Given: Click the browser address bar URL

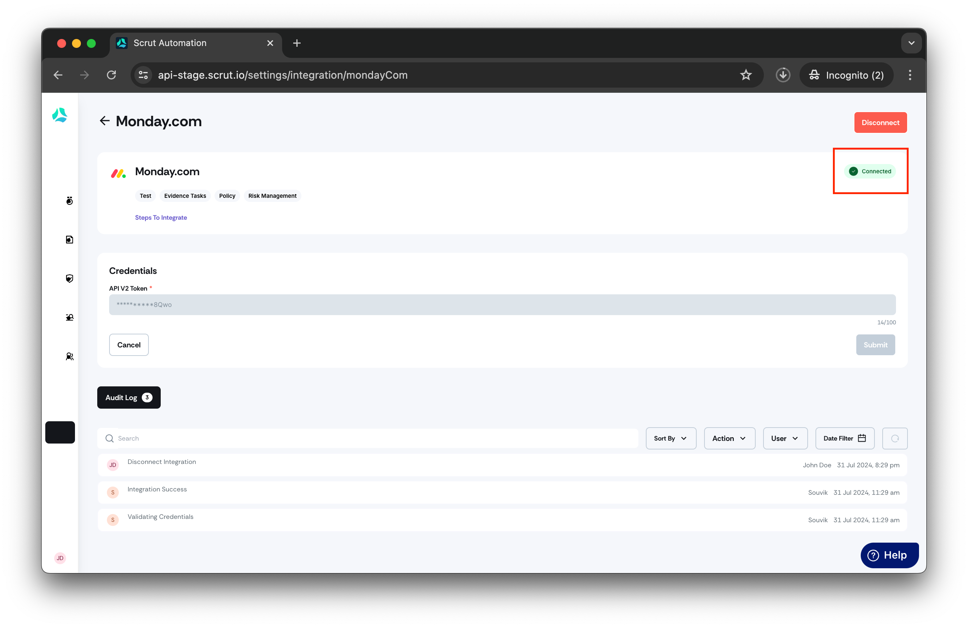Looking at the screenshot, I should pyautogui.click(x=283, y=75).
